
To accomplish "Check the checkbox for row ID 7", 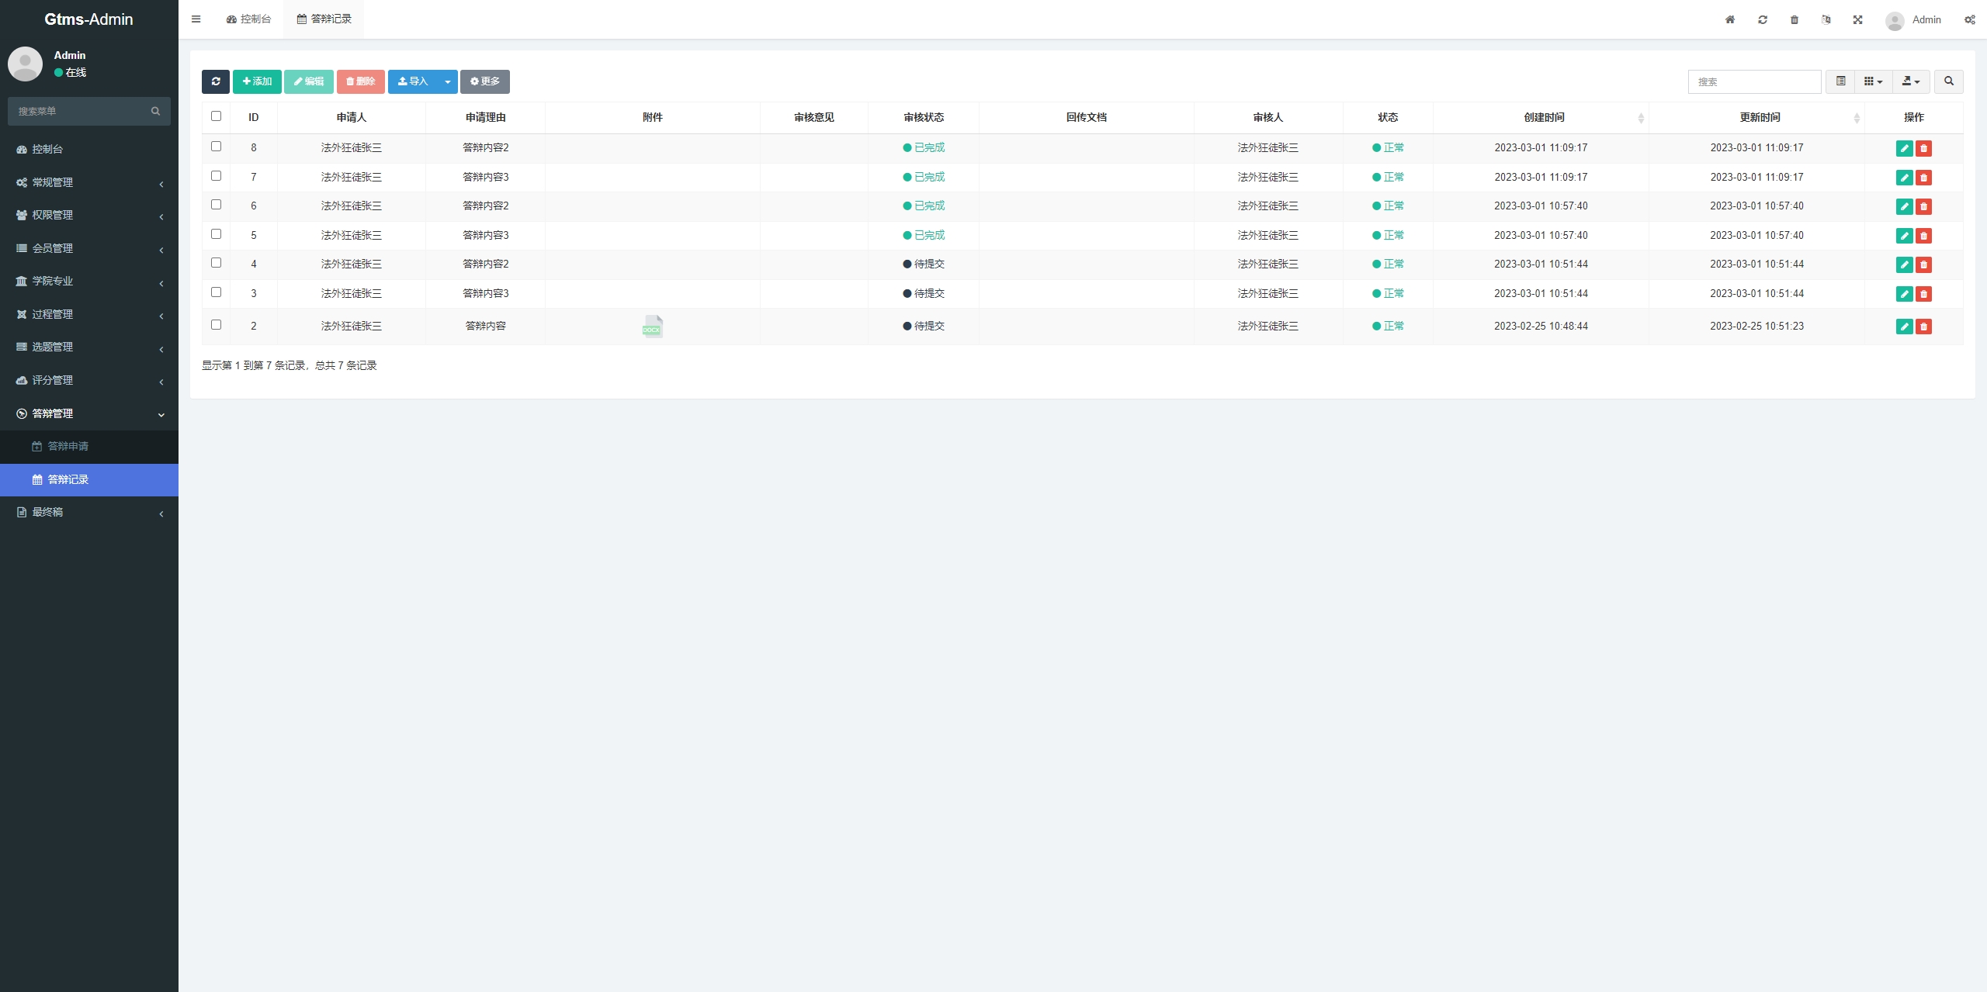I will 216,176.
